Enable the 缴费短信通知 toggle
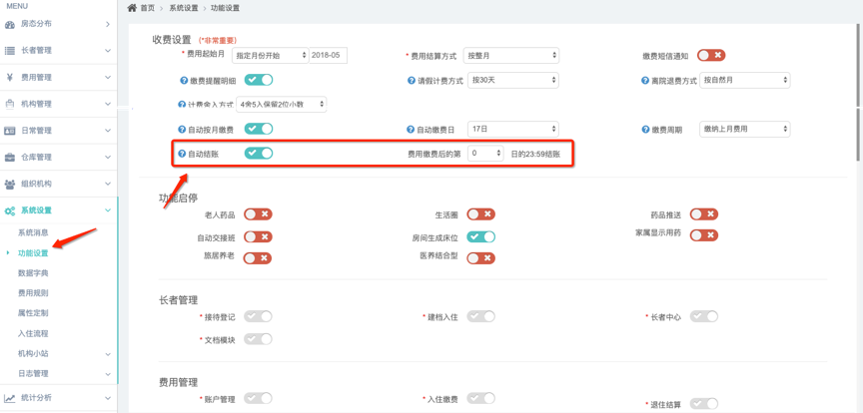 [x=710, y=55]
